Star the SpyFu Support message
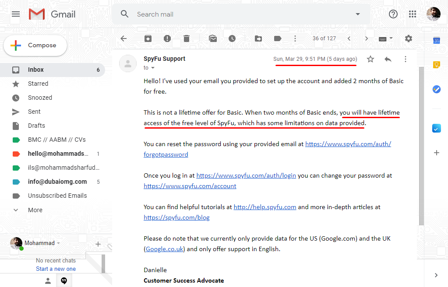Image resolution: width=448 pixels, height=287 pixels. tap(370, 59)
